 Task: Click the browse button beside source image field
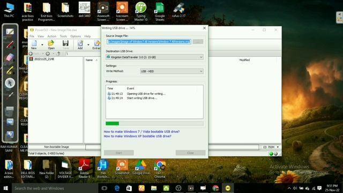point(198,42)
